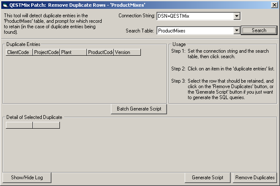Sort by the ClientCode column header
Screen dimensions: 280x186
pyautogui.click(x=19, y=52)
